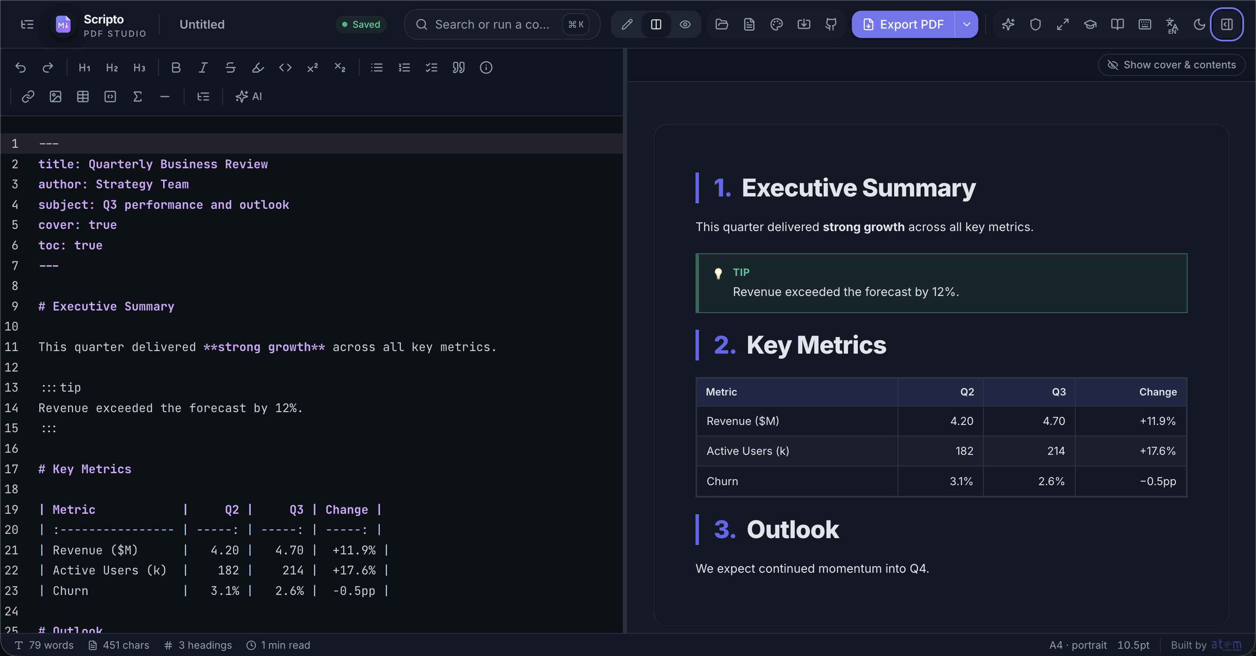Toggle the right side panel icon

point(1227,24)
